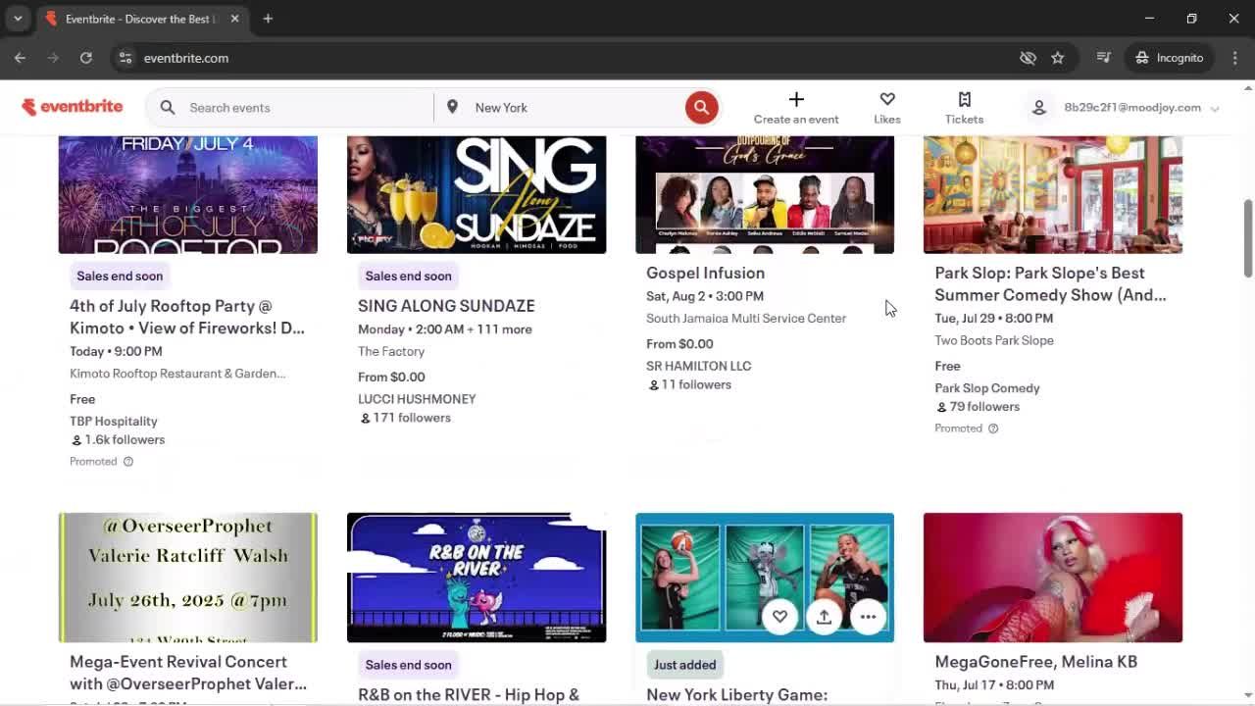Select the Eventbrite browser tab
This screenshot has height=706, width=1255.
142,19
